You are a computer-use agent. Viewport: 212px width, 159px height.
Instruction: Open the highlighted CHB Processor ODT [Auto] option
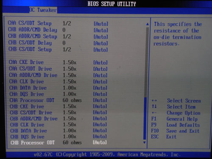(x=100, y=142)
